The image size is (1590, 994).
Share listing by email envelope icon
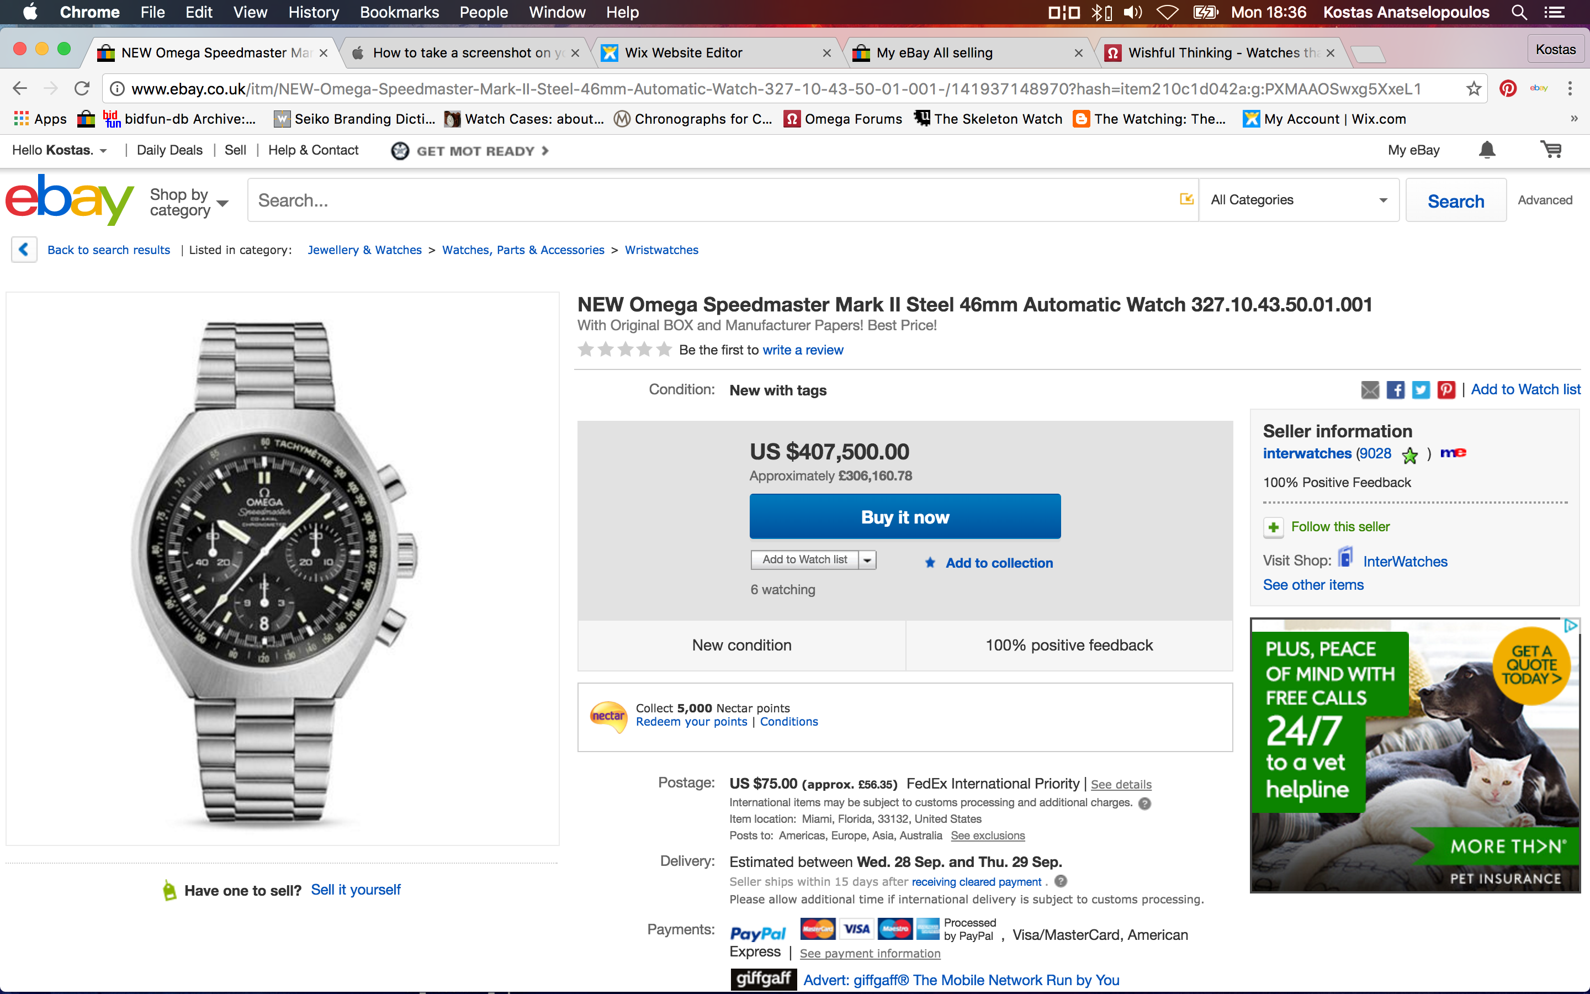coord(1370,390)
